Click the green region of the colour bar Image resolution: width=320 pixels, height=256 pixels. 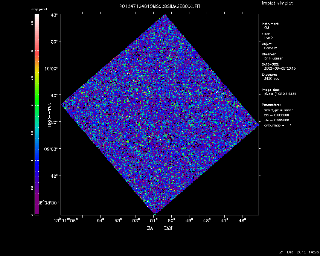coord(37,102)
